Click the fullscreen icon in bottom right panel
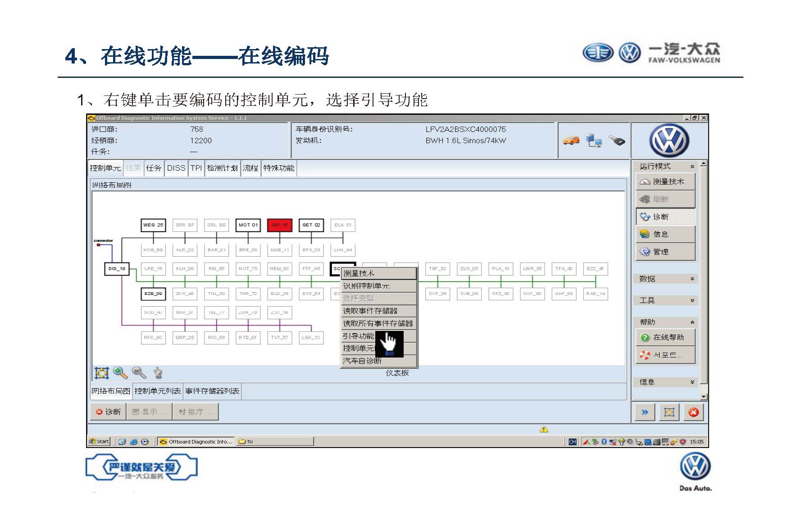 (669, 412)
